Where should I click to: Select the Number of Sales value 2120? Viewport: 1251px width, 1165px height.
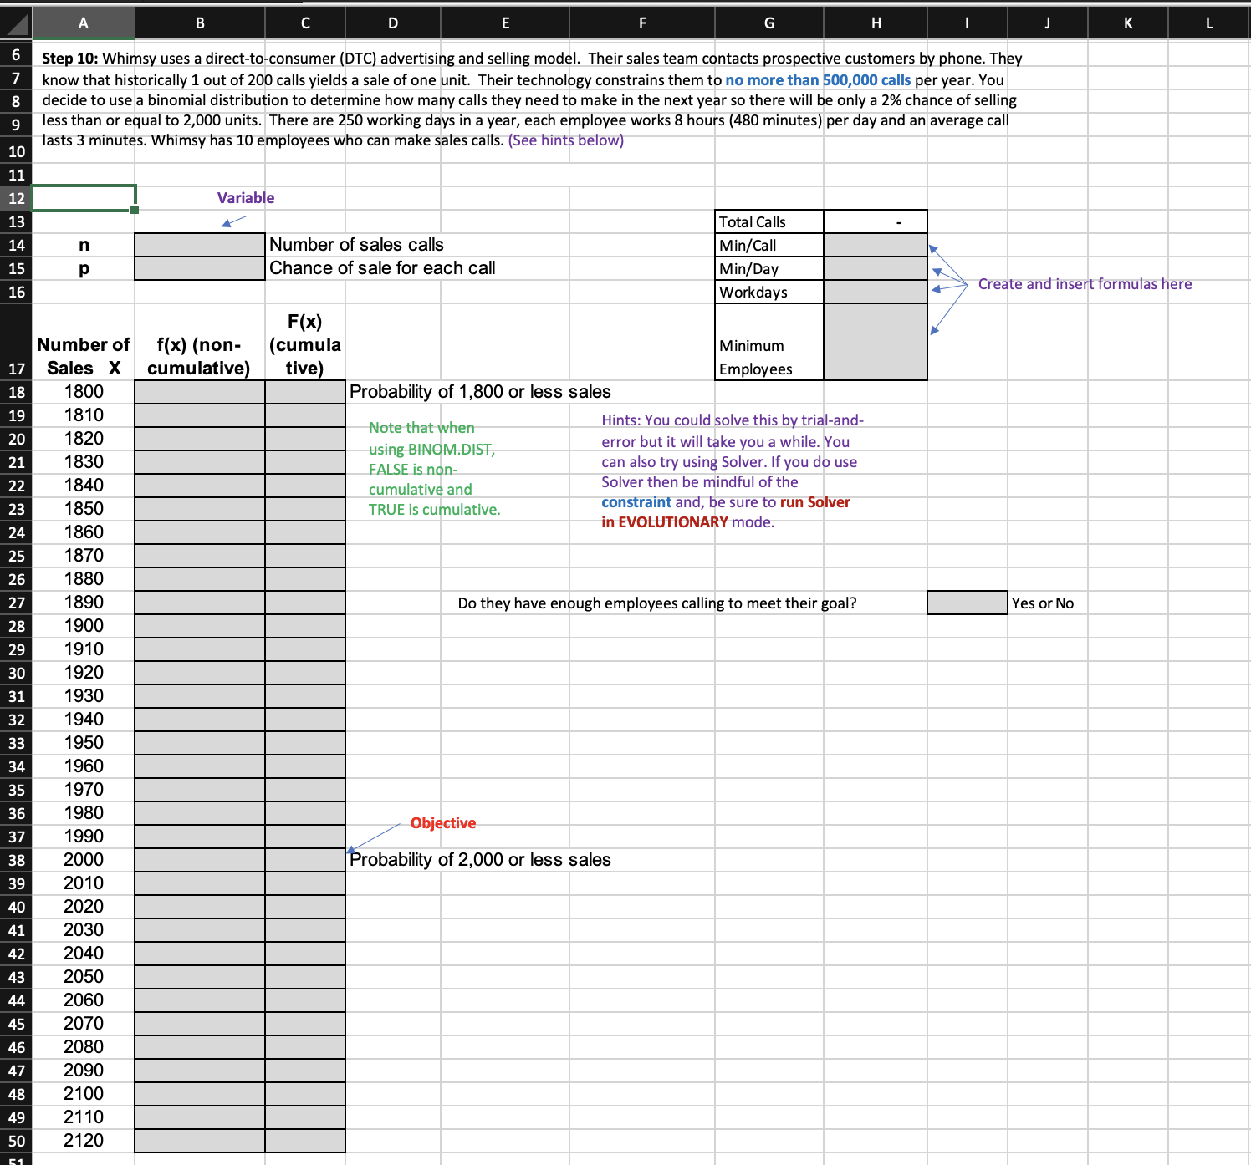click(84, 1141)
